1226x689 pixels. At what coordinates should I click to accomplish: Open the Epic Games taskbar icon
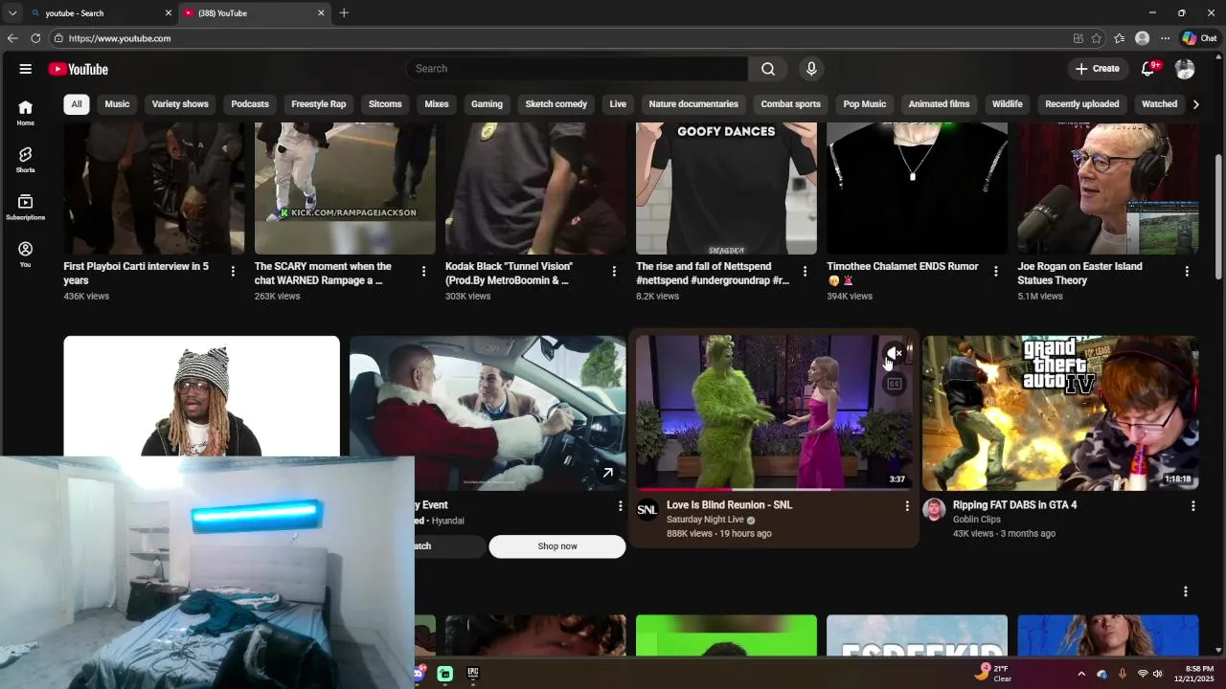click(472, 673)
